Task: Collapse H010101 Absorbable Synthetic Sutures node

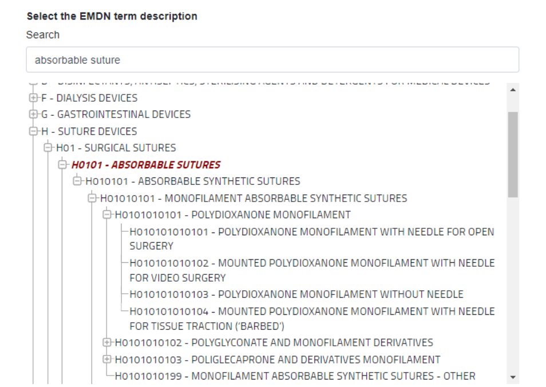Action: coord(77,181)
